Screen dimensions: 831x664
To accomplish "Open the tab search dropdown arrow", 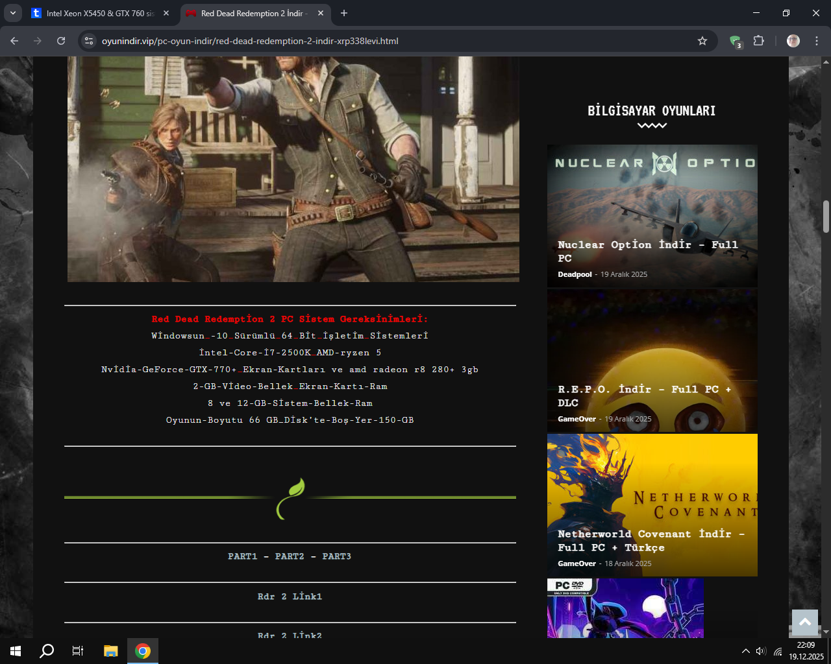I will click(13, 13).
